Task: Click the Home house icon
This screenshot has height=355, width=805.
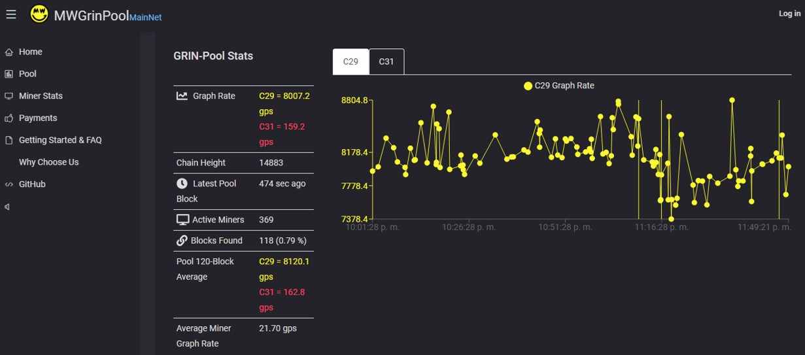Action: tap(9, 52)
